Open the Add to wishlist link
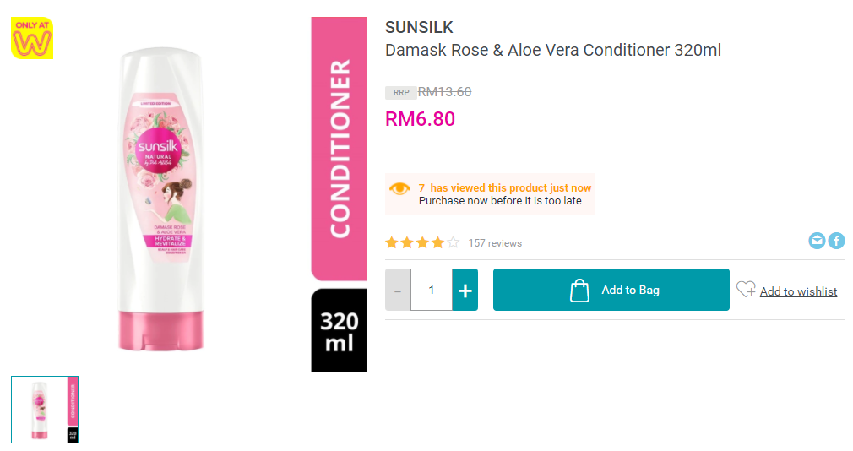 pos(798,291)
